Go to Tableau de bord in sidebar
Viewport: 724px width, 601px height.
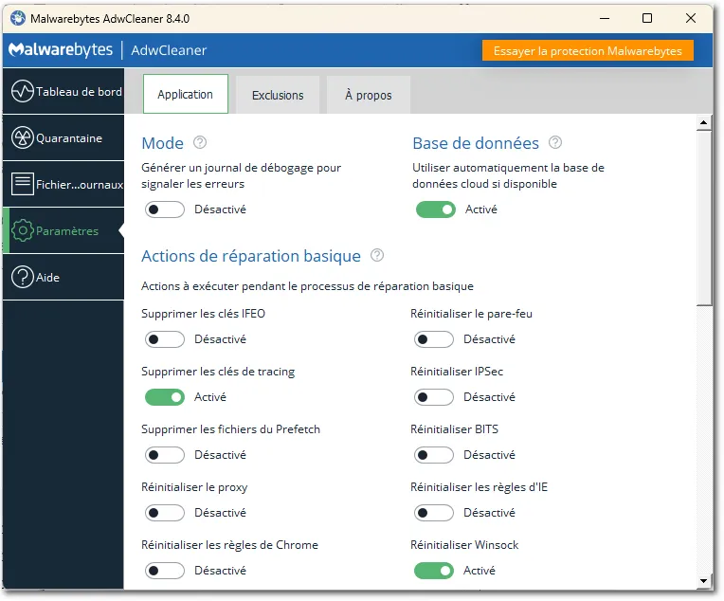click(63, 91)
